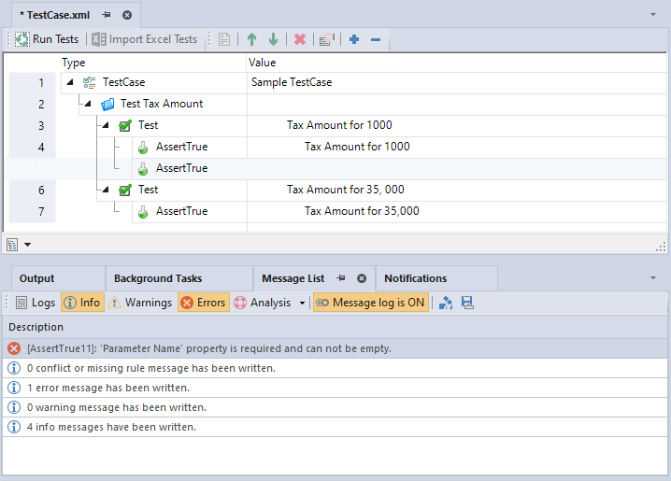
Task: Click Import Excel Tests button
Action: (x=145, y=39)
